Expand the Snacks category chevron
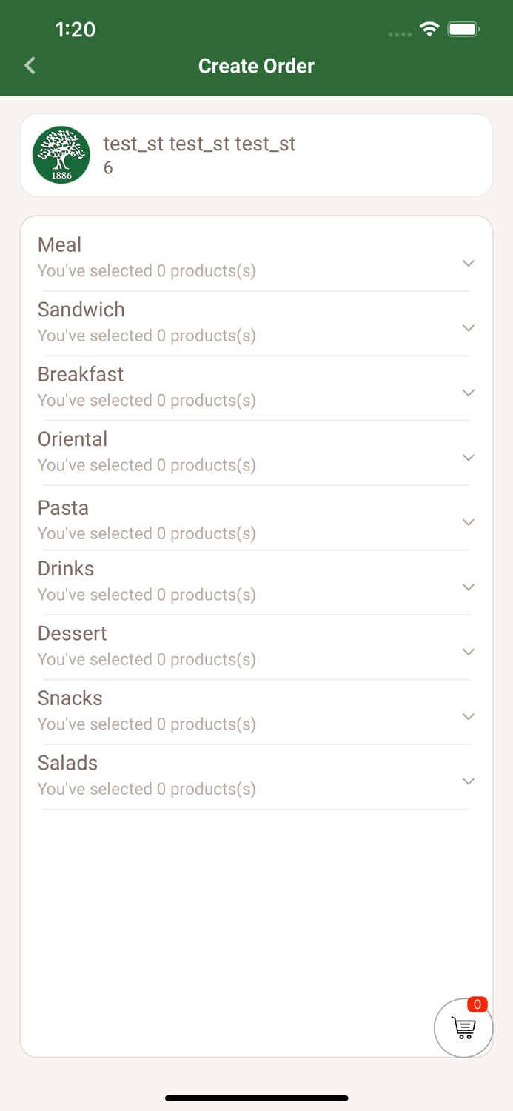 pyautogui.click(x=468, y=717)
